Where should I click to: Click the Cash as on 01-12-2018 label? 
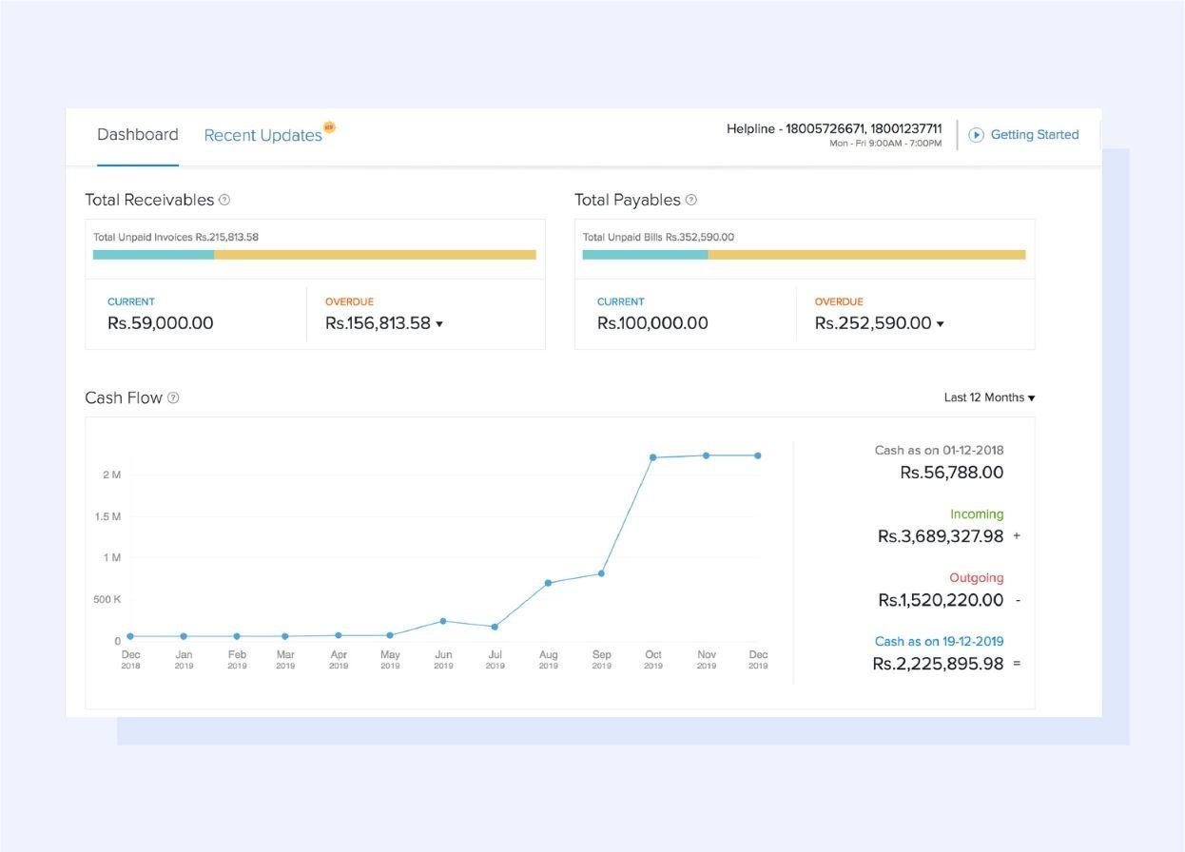940,450
